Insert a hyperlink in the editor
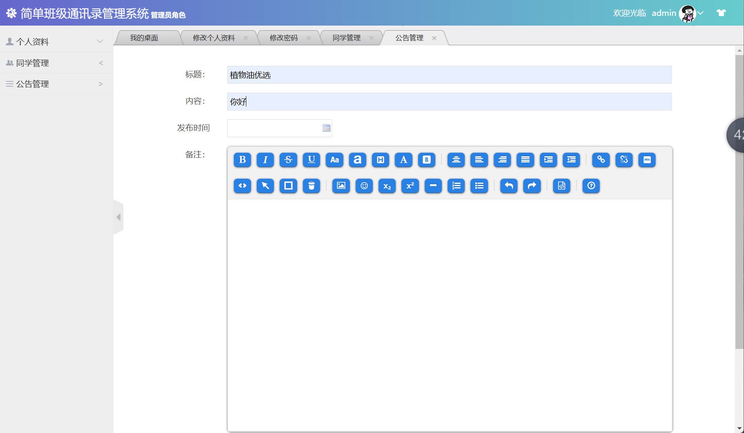Image resolution: width=744 pixels, height=433 pixels. coord(601,160)
